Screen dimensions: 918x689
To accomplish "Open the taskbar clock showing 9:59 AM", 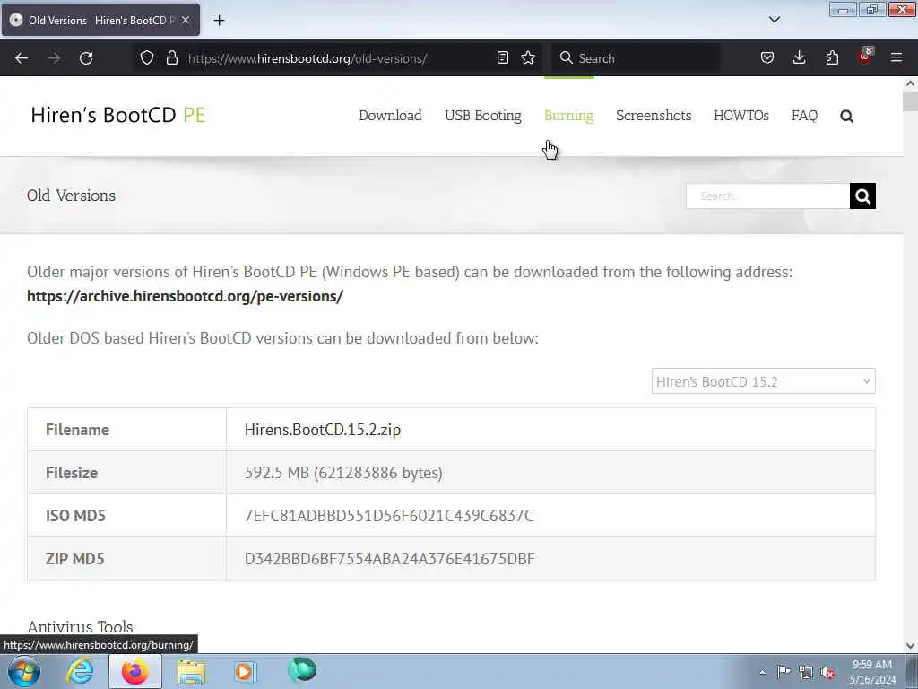I will [x=872, y=671].
